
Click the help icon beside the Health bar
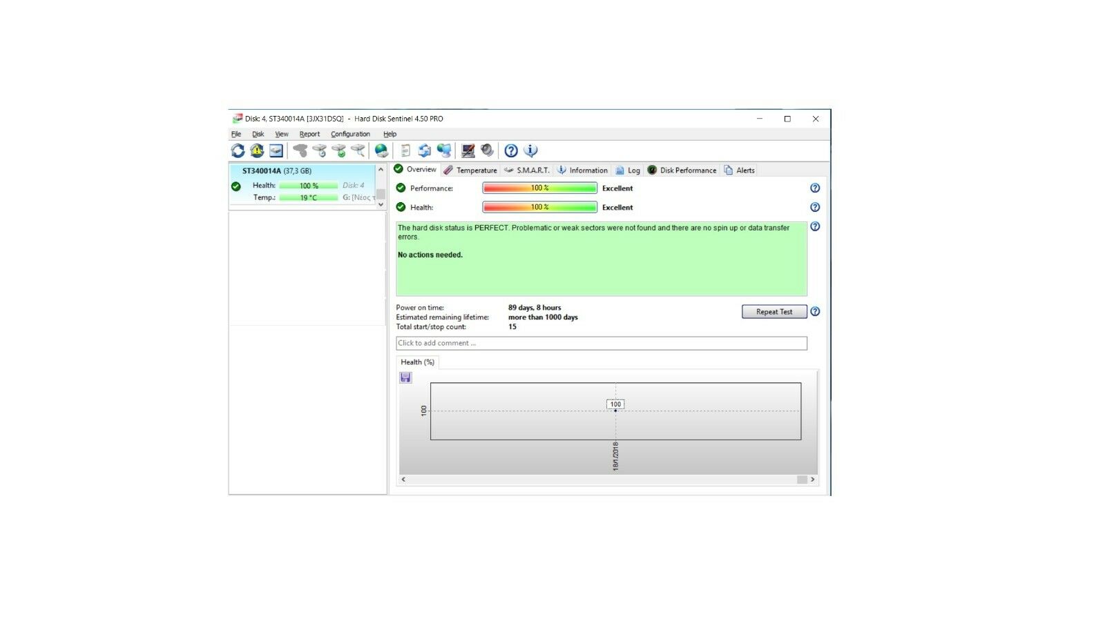click(x=815, y=207)
